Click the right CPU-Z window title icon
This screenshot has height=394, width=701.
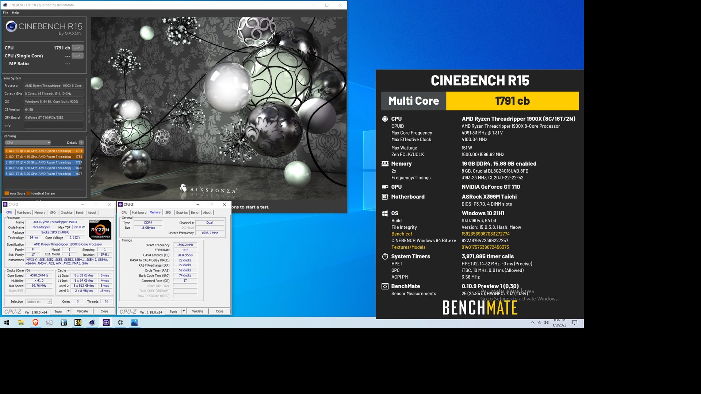coord(120,205)
